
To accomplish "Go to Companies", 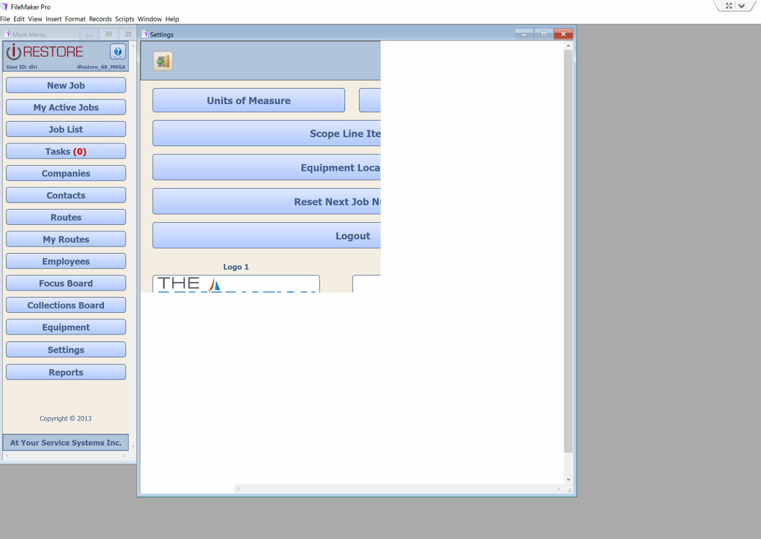I will 66,173.
